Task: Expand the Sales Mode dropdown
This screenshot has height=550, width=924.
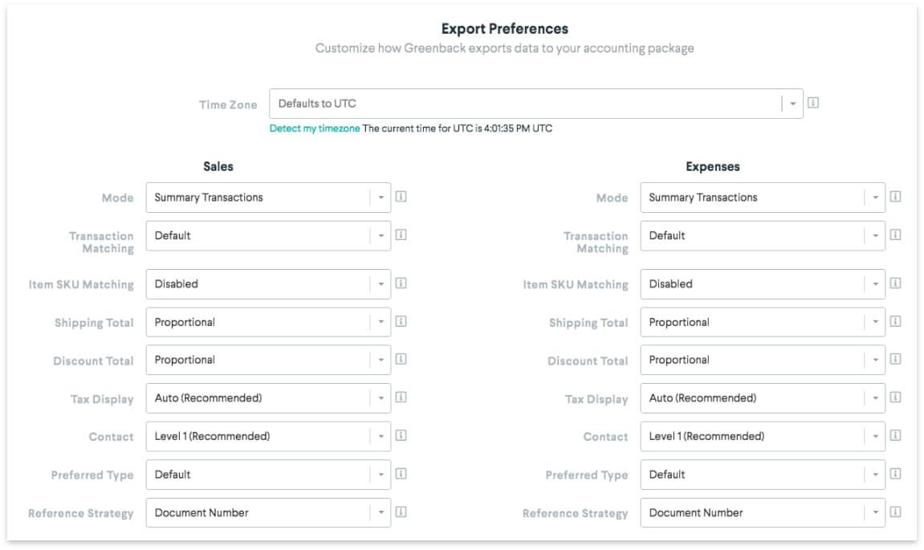Action: [x=268, y=198]
